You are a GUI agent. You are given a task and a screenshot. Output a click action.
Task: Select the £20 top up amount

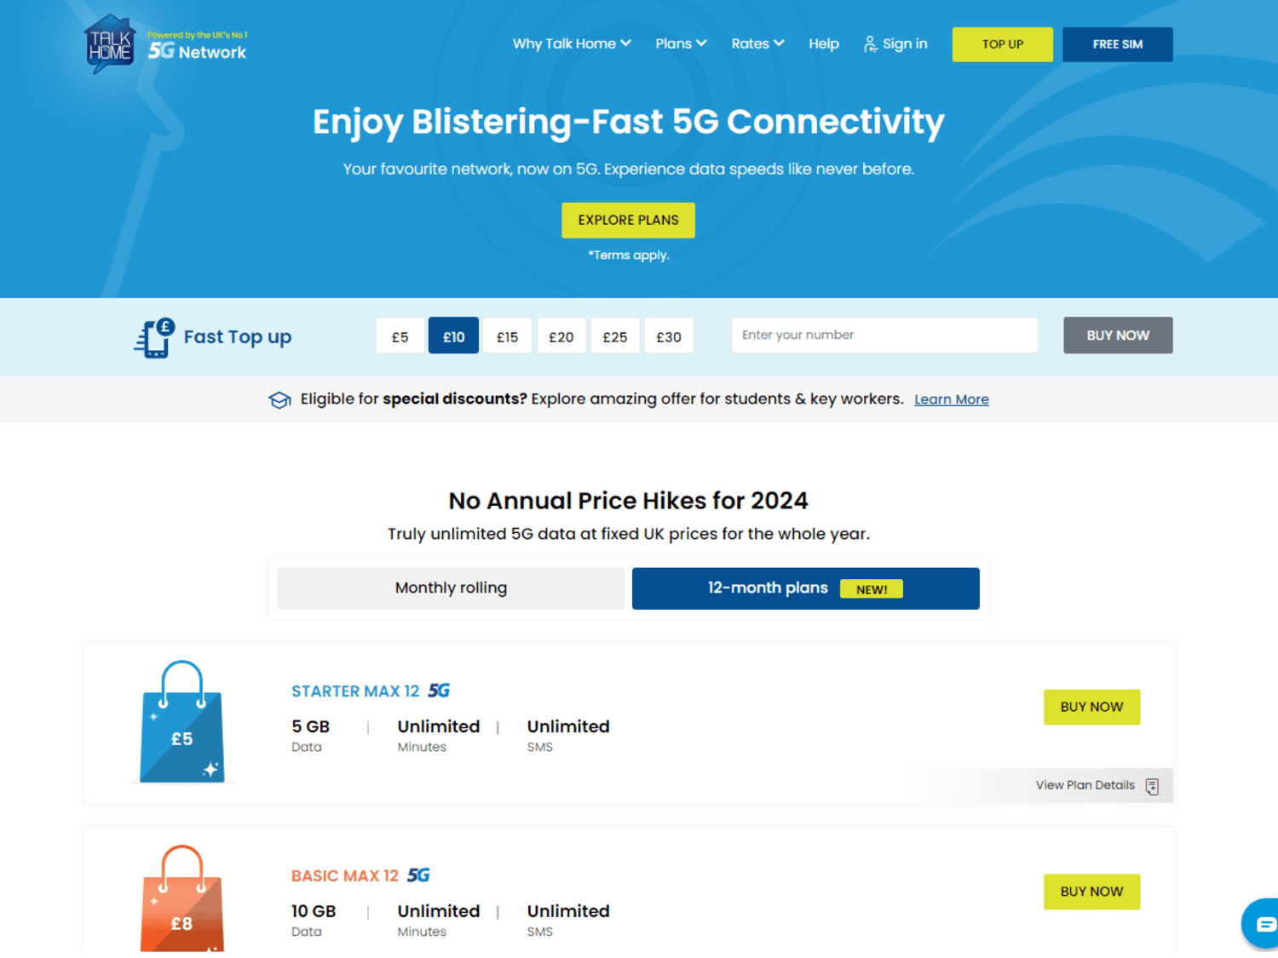point(561,336)
